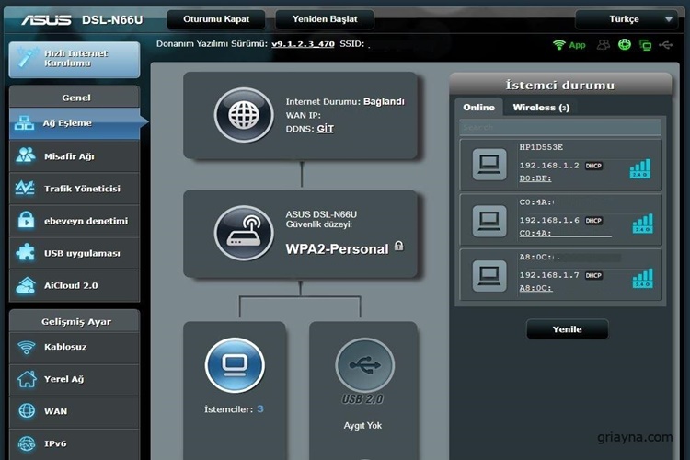Click Trafik Yöneticisi graph icon
Image resolution: width=690 pixels, height=460 pixels.
tap(25, 188)
